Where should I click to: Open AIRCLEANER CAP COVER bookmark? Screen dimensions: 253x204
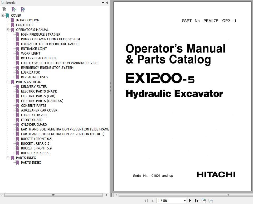coord(39,110)
